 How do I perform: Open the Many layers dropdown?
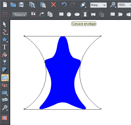click(x=99, y=5)
